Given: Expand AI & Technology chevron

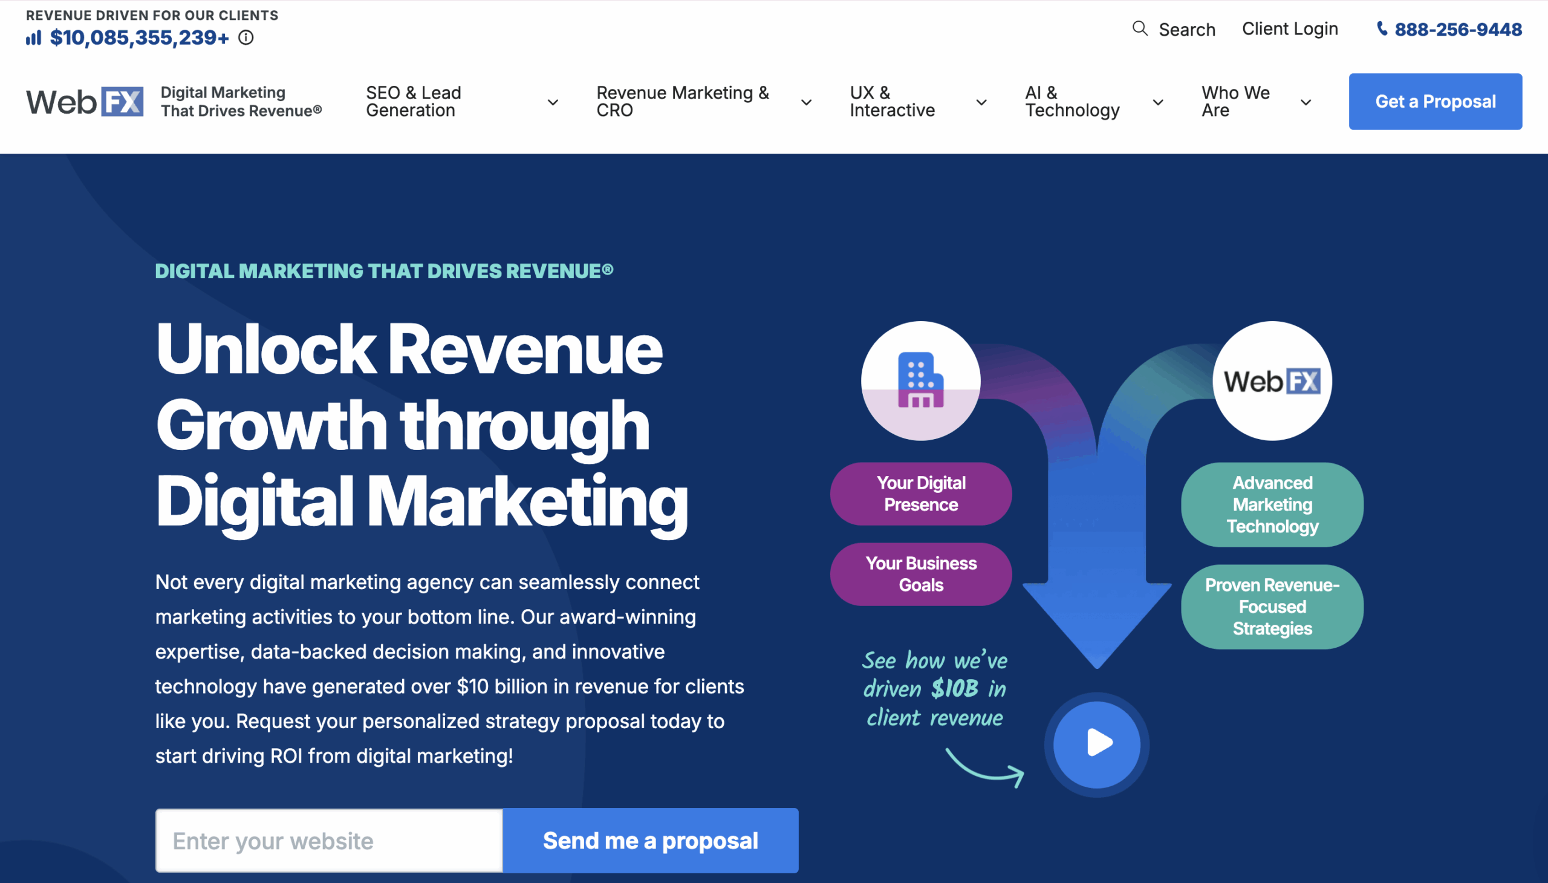Looking at the screenshot, I should pyautogui.click(x=1158, y=102).
